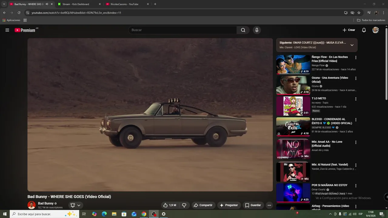This screenshot has height=218, width=388.
Task: Open YouTube notifications bell
Action: point(364,30)
